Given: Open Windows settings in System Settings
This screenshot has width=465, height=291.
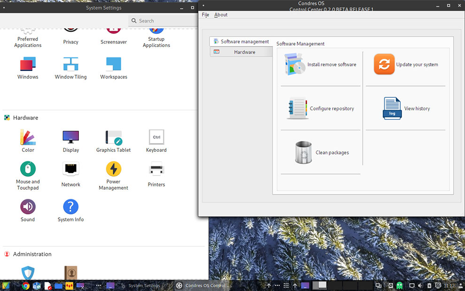Looking at the screenshot, I should point(28,68).
